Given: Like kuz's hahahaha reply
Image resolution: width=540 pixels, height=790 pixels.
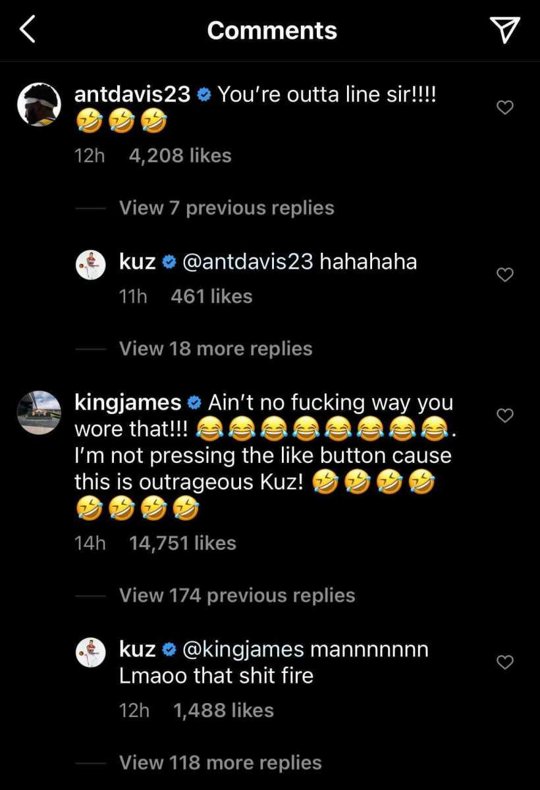Looking at the screenshot, I should click(504, 275).
